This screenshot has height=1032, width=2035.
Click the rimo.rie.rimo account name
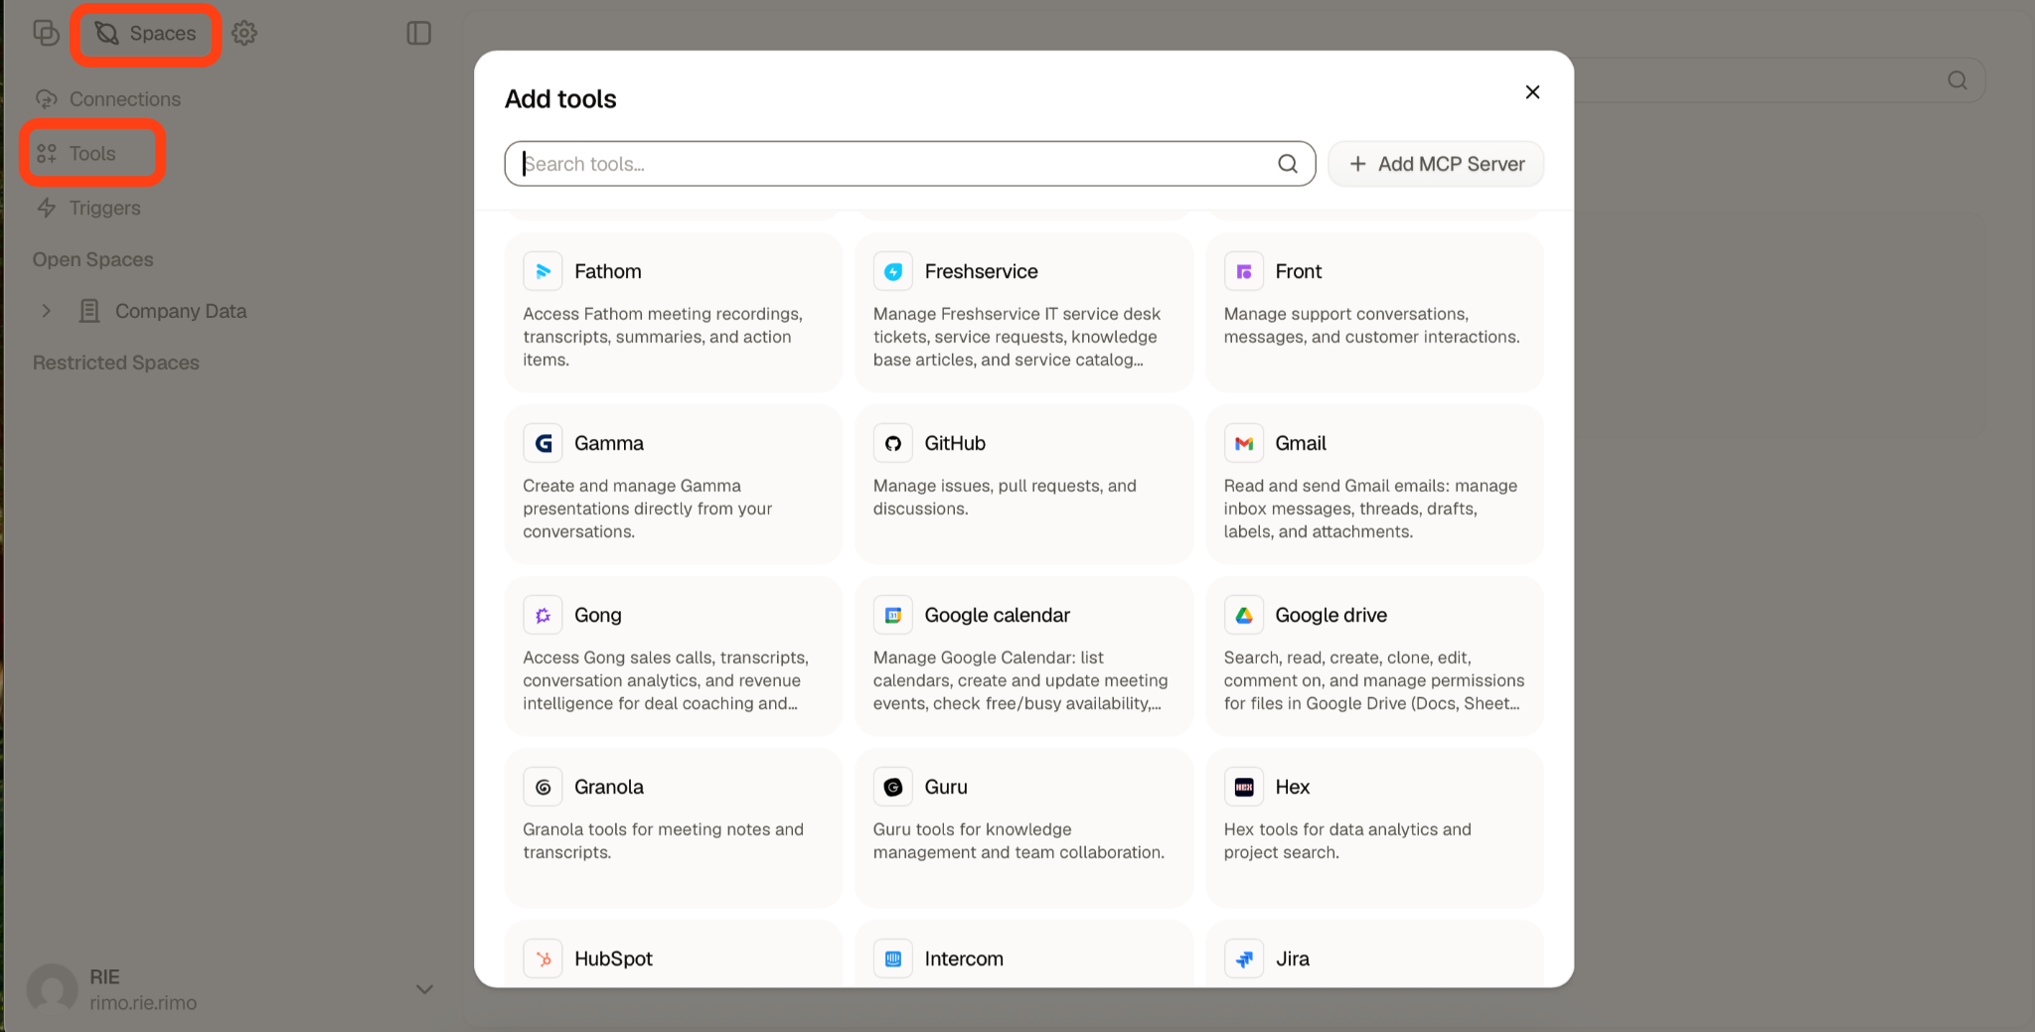(x=143, y=1003)
